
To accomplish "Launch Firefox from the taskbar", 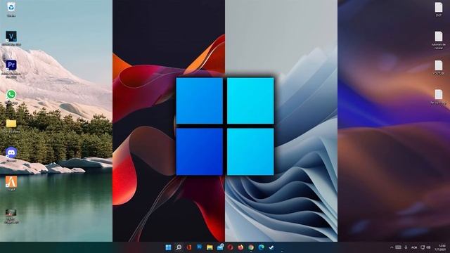I will 240,247.
